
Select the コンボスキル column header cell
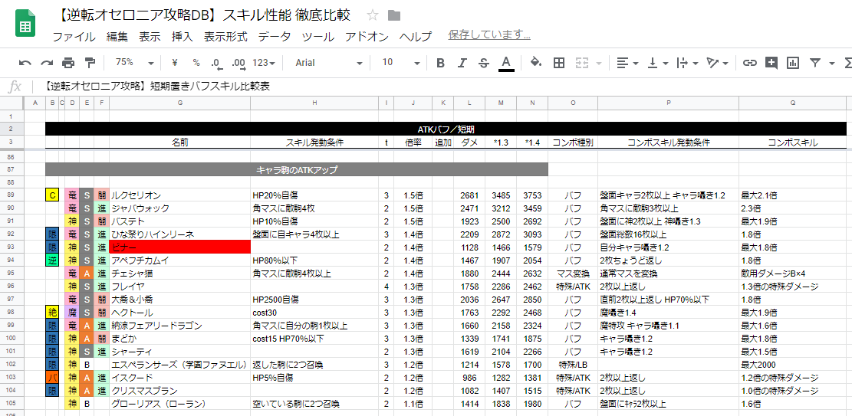coord(792,142)
